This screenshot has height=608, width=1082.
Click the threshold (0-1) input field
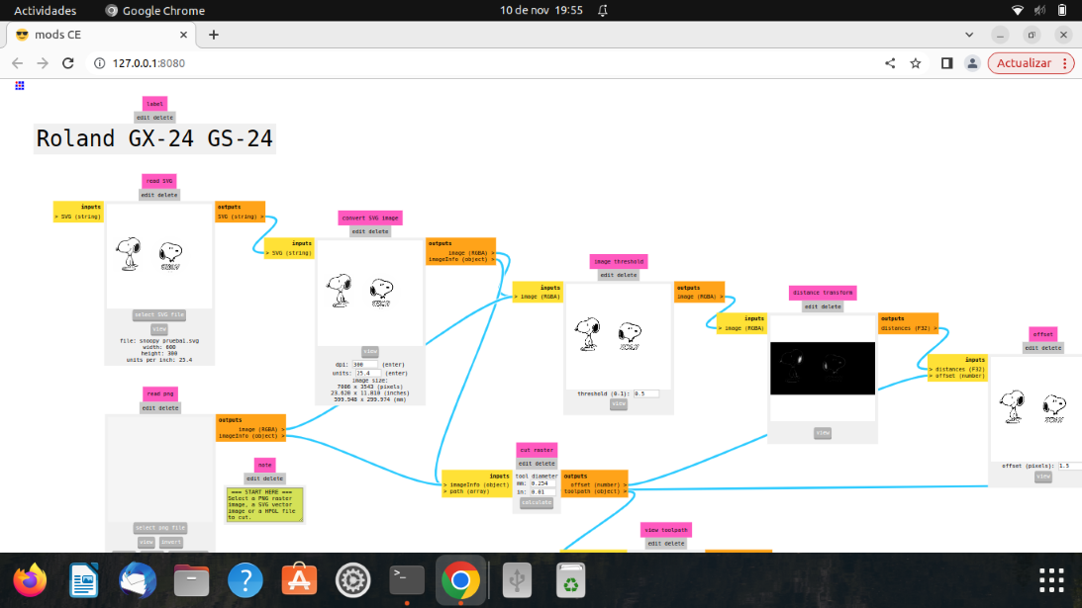coord(645,393)
